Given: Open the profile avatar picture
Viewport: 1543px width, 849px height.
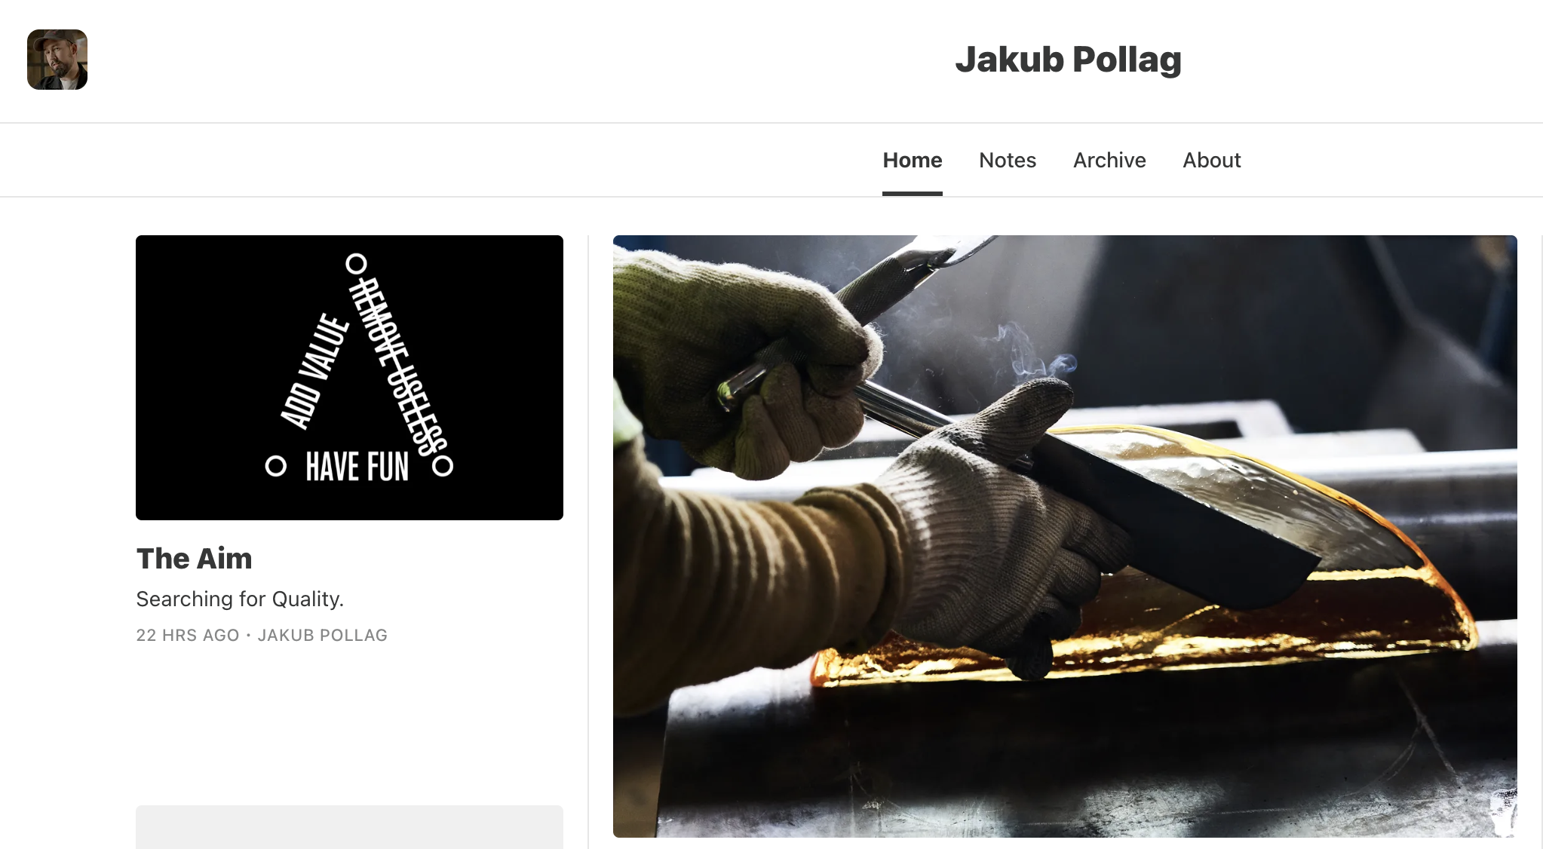Looking at the screenshot, I should [57, 60].
